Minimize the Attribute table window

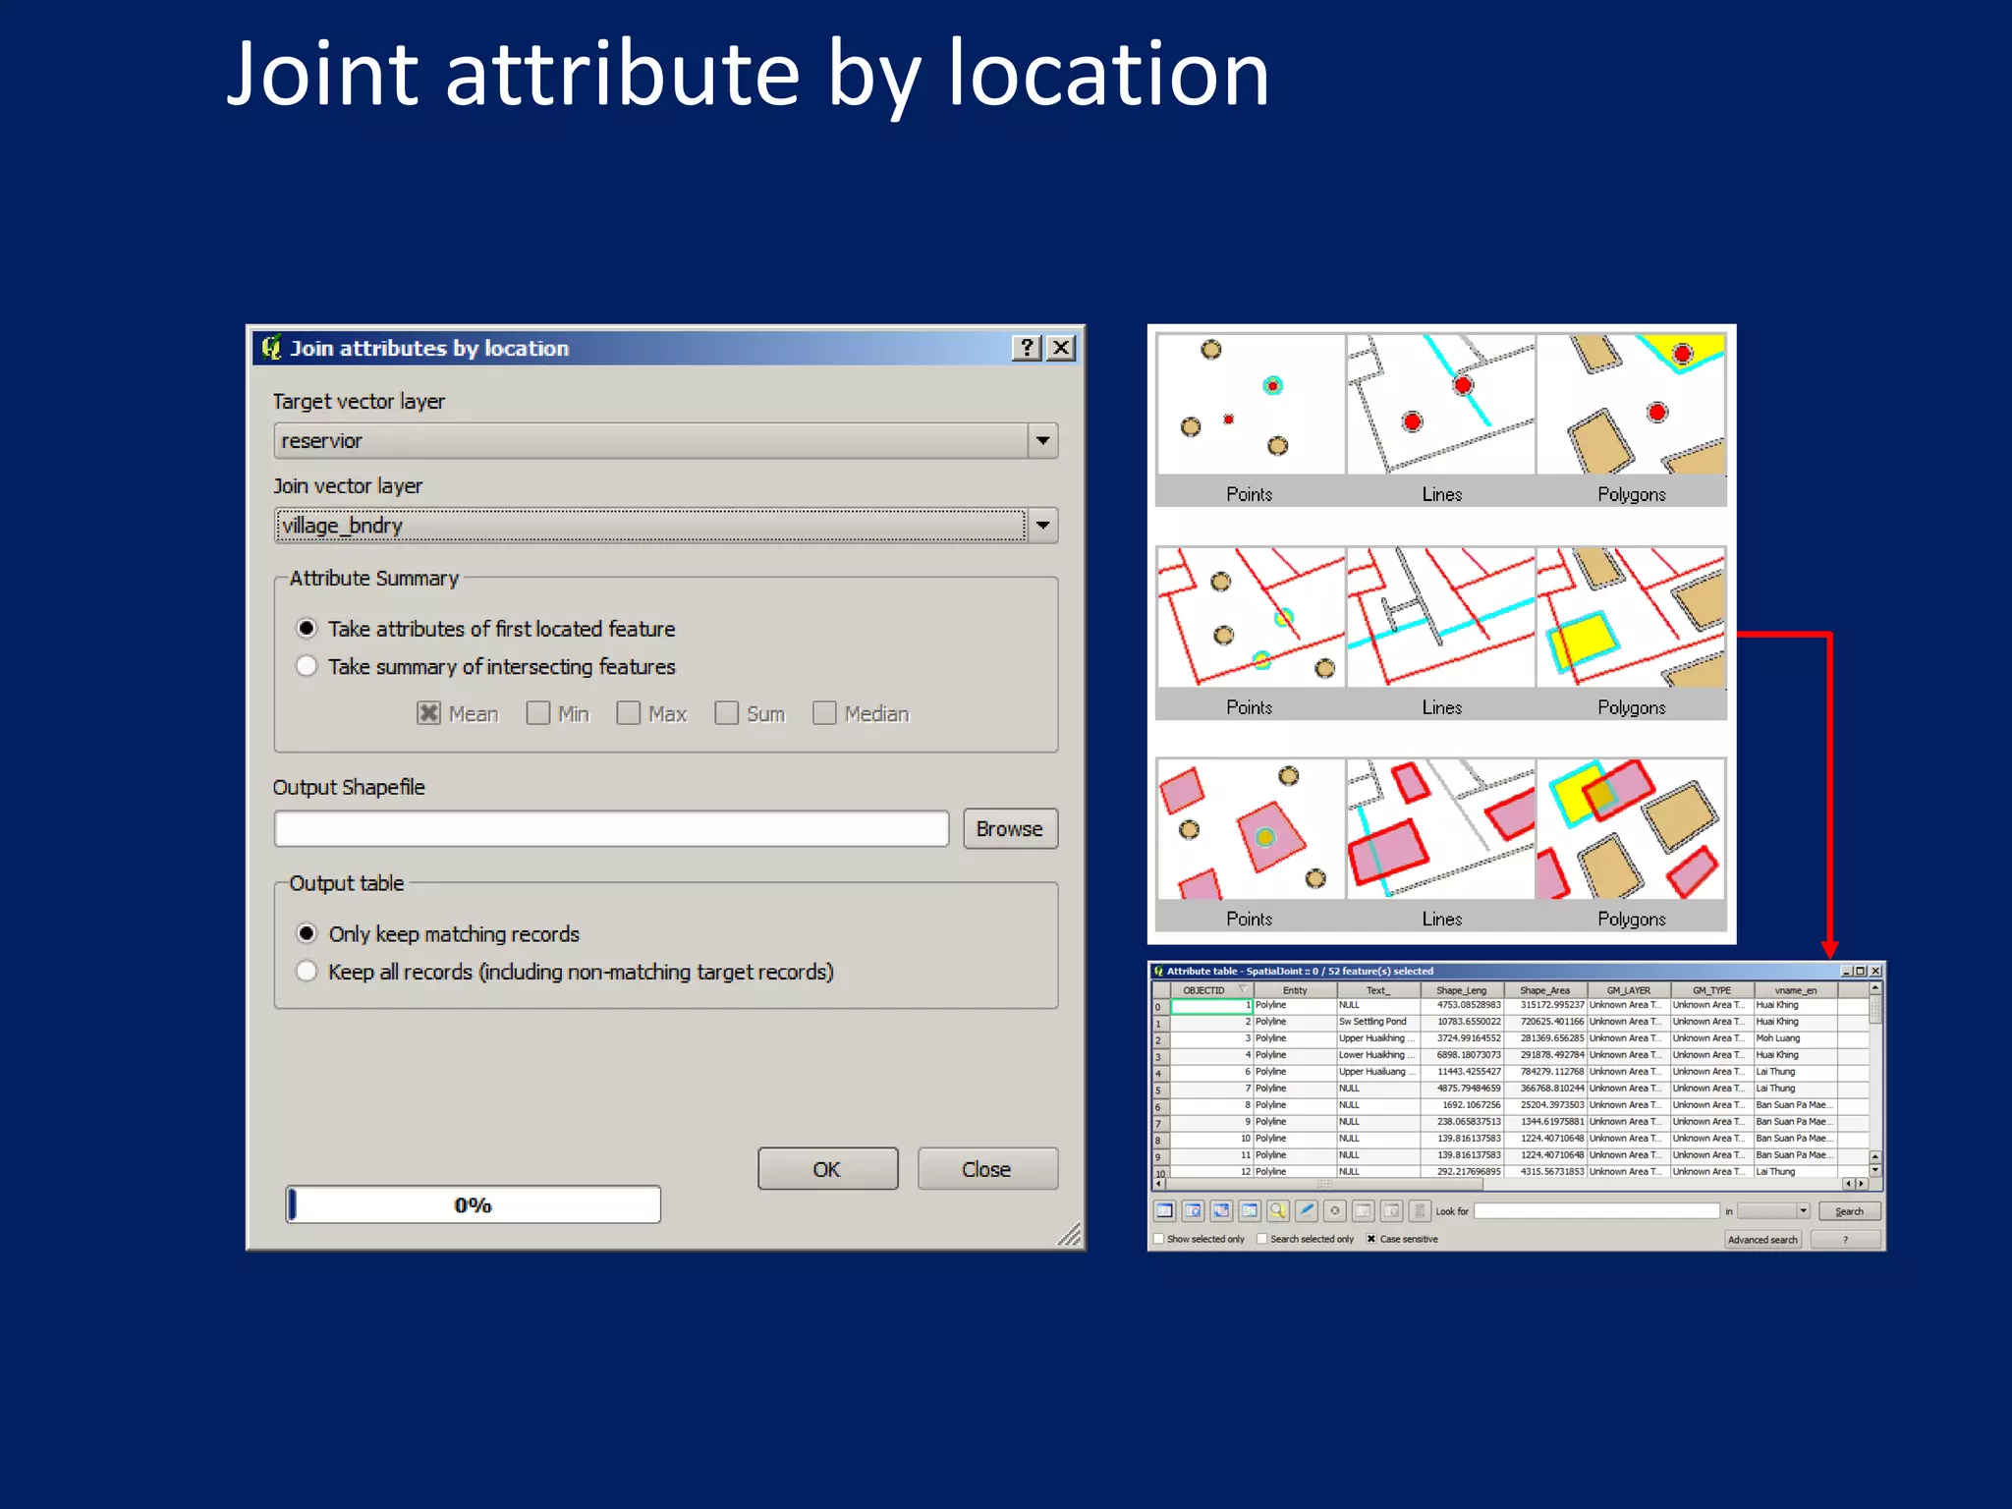tap(1846, 971)
